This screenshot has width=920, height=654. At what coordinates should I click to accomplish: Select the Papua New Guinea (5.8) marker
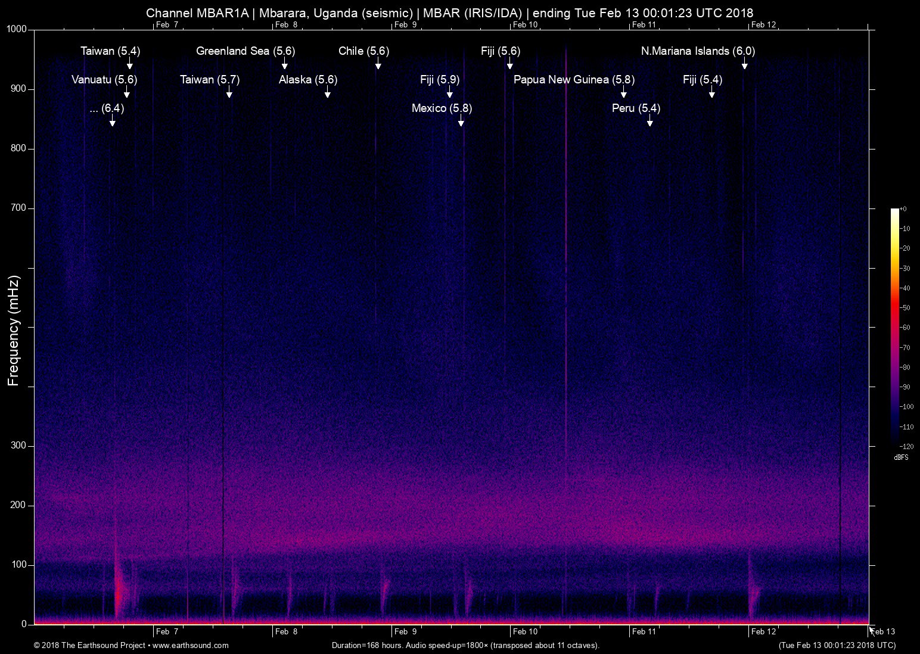pos(574,79)
